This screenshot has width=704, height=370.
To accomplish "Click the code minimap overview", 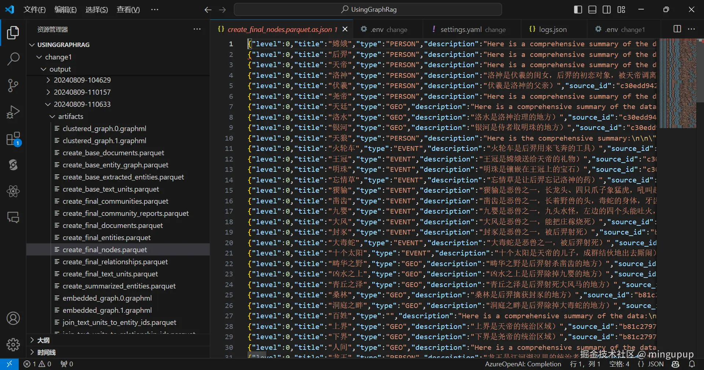I will tap(678, 83).
